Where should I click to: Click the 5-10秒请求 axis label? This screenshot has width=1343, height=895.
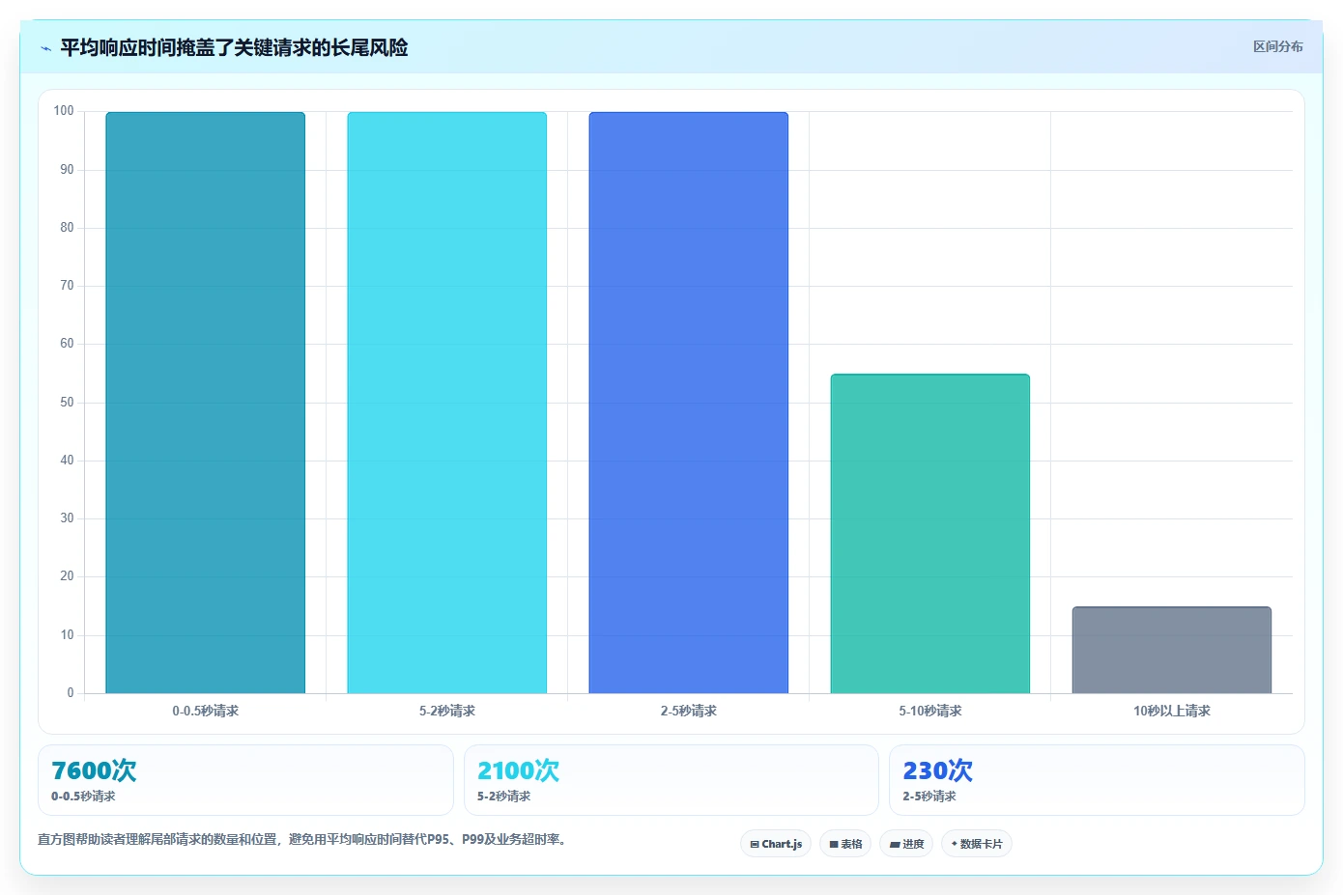[x=929, y=711]
